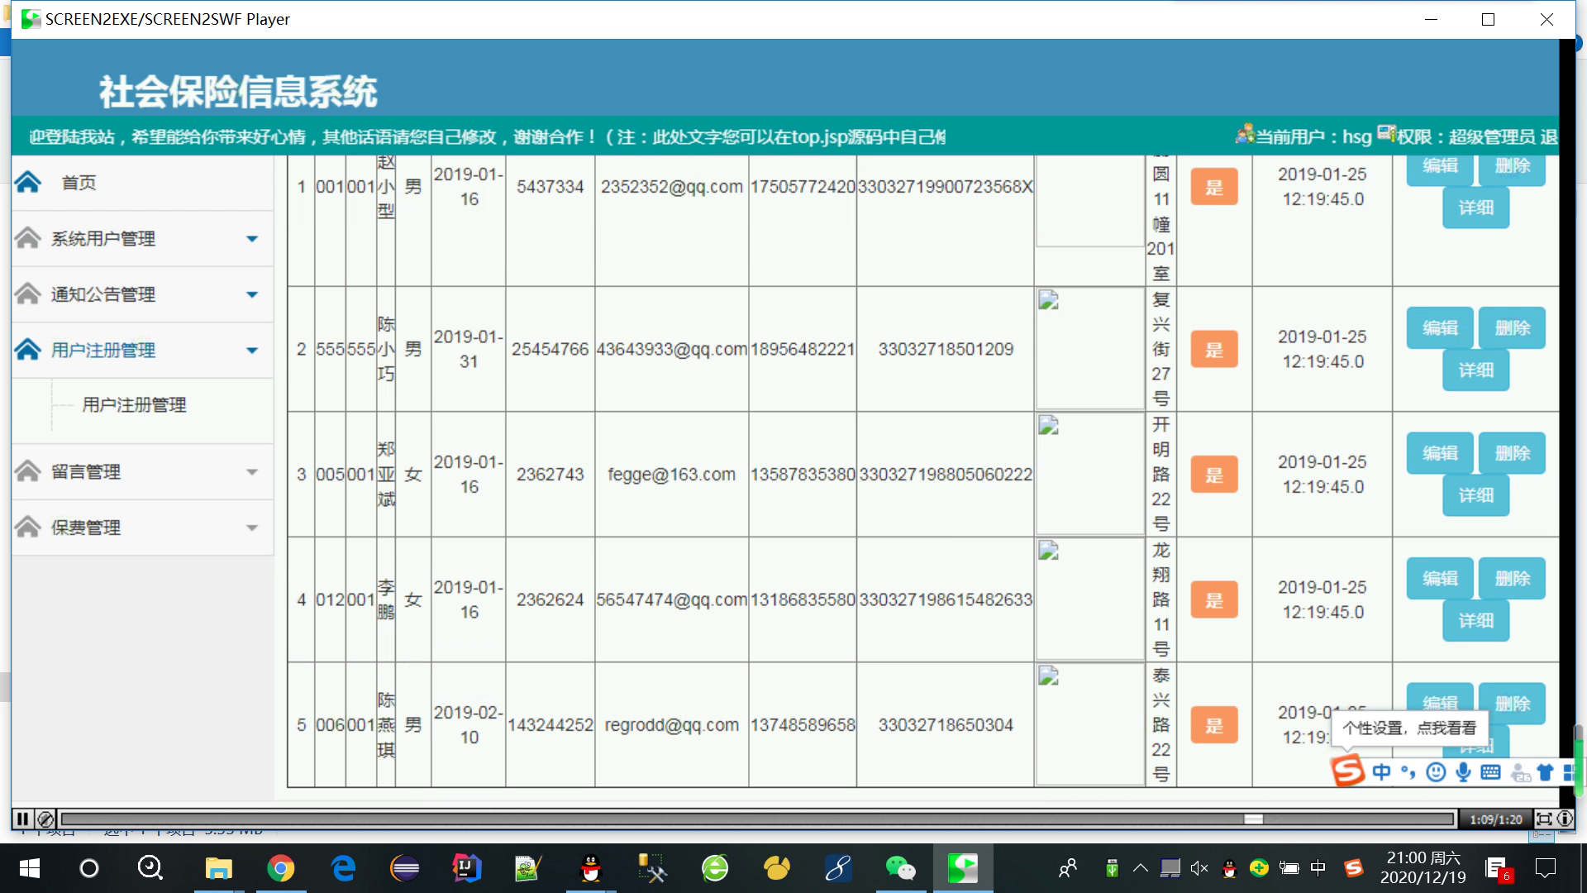Click the email fegge@163.com cell
The width and height of the screenshot is (1587, 893).
671,475
